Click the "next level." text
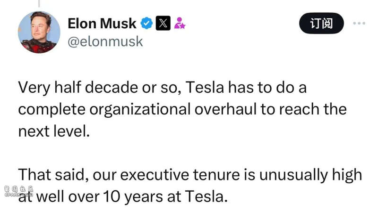The height and width of the screenshot is (220, 378). tap(54, 131)
